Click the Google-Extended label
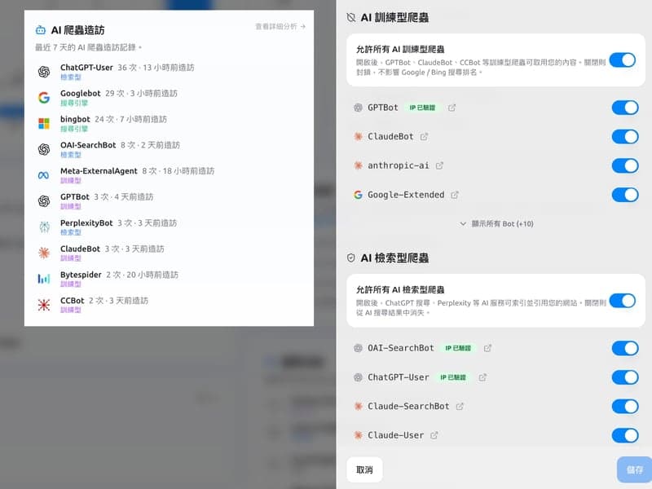 click(x=406, y=195)
